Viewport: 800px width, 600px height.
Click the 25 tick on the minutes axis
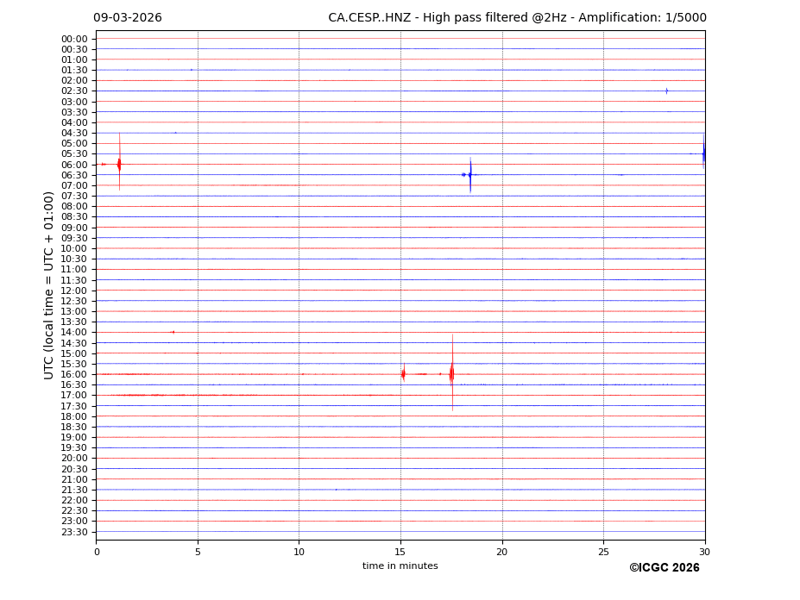coord(603,552)
